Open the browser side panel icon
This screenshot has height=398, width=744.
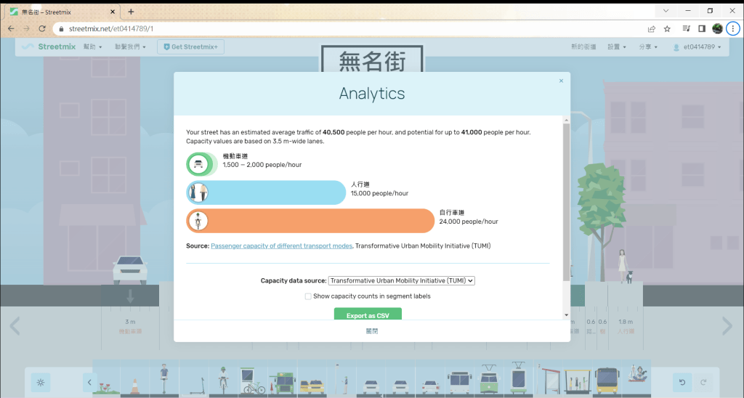click(x=702, y=29)
